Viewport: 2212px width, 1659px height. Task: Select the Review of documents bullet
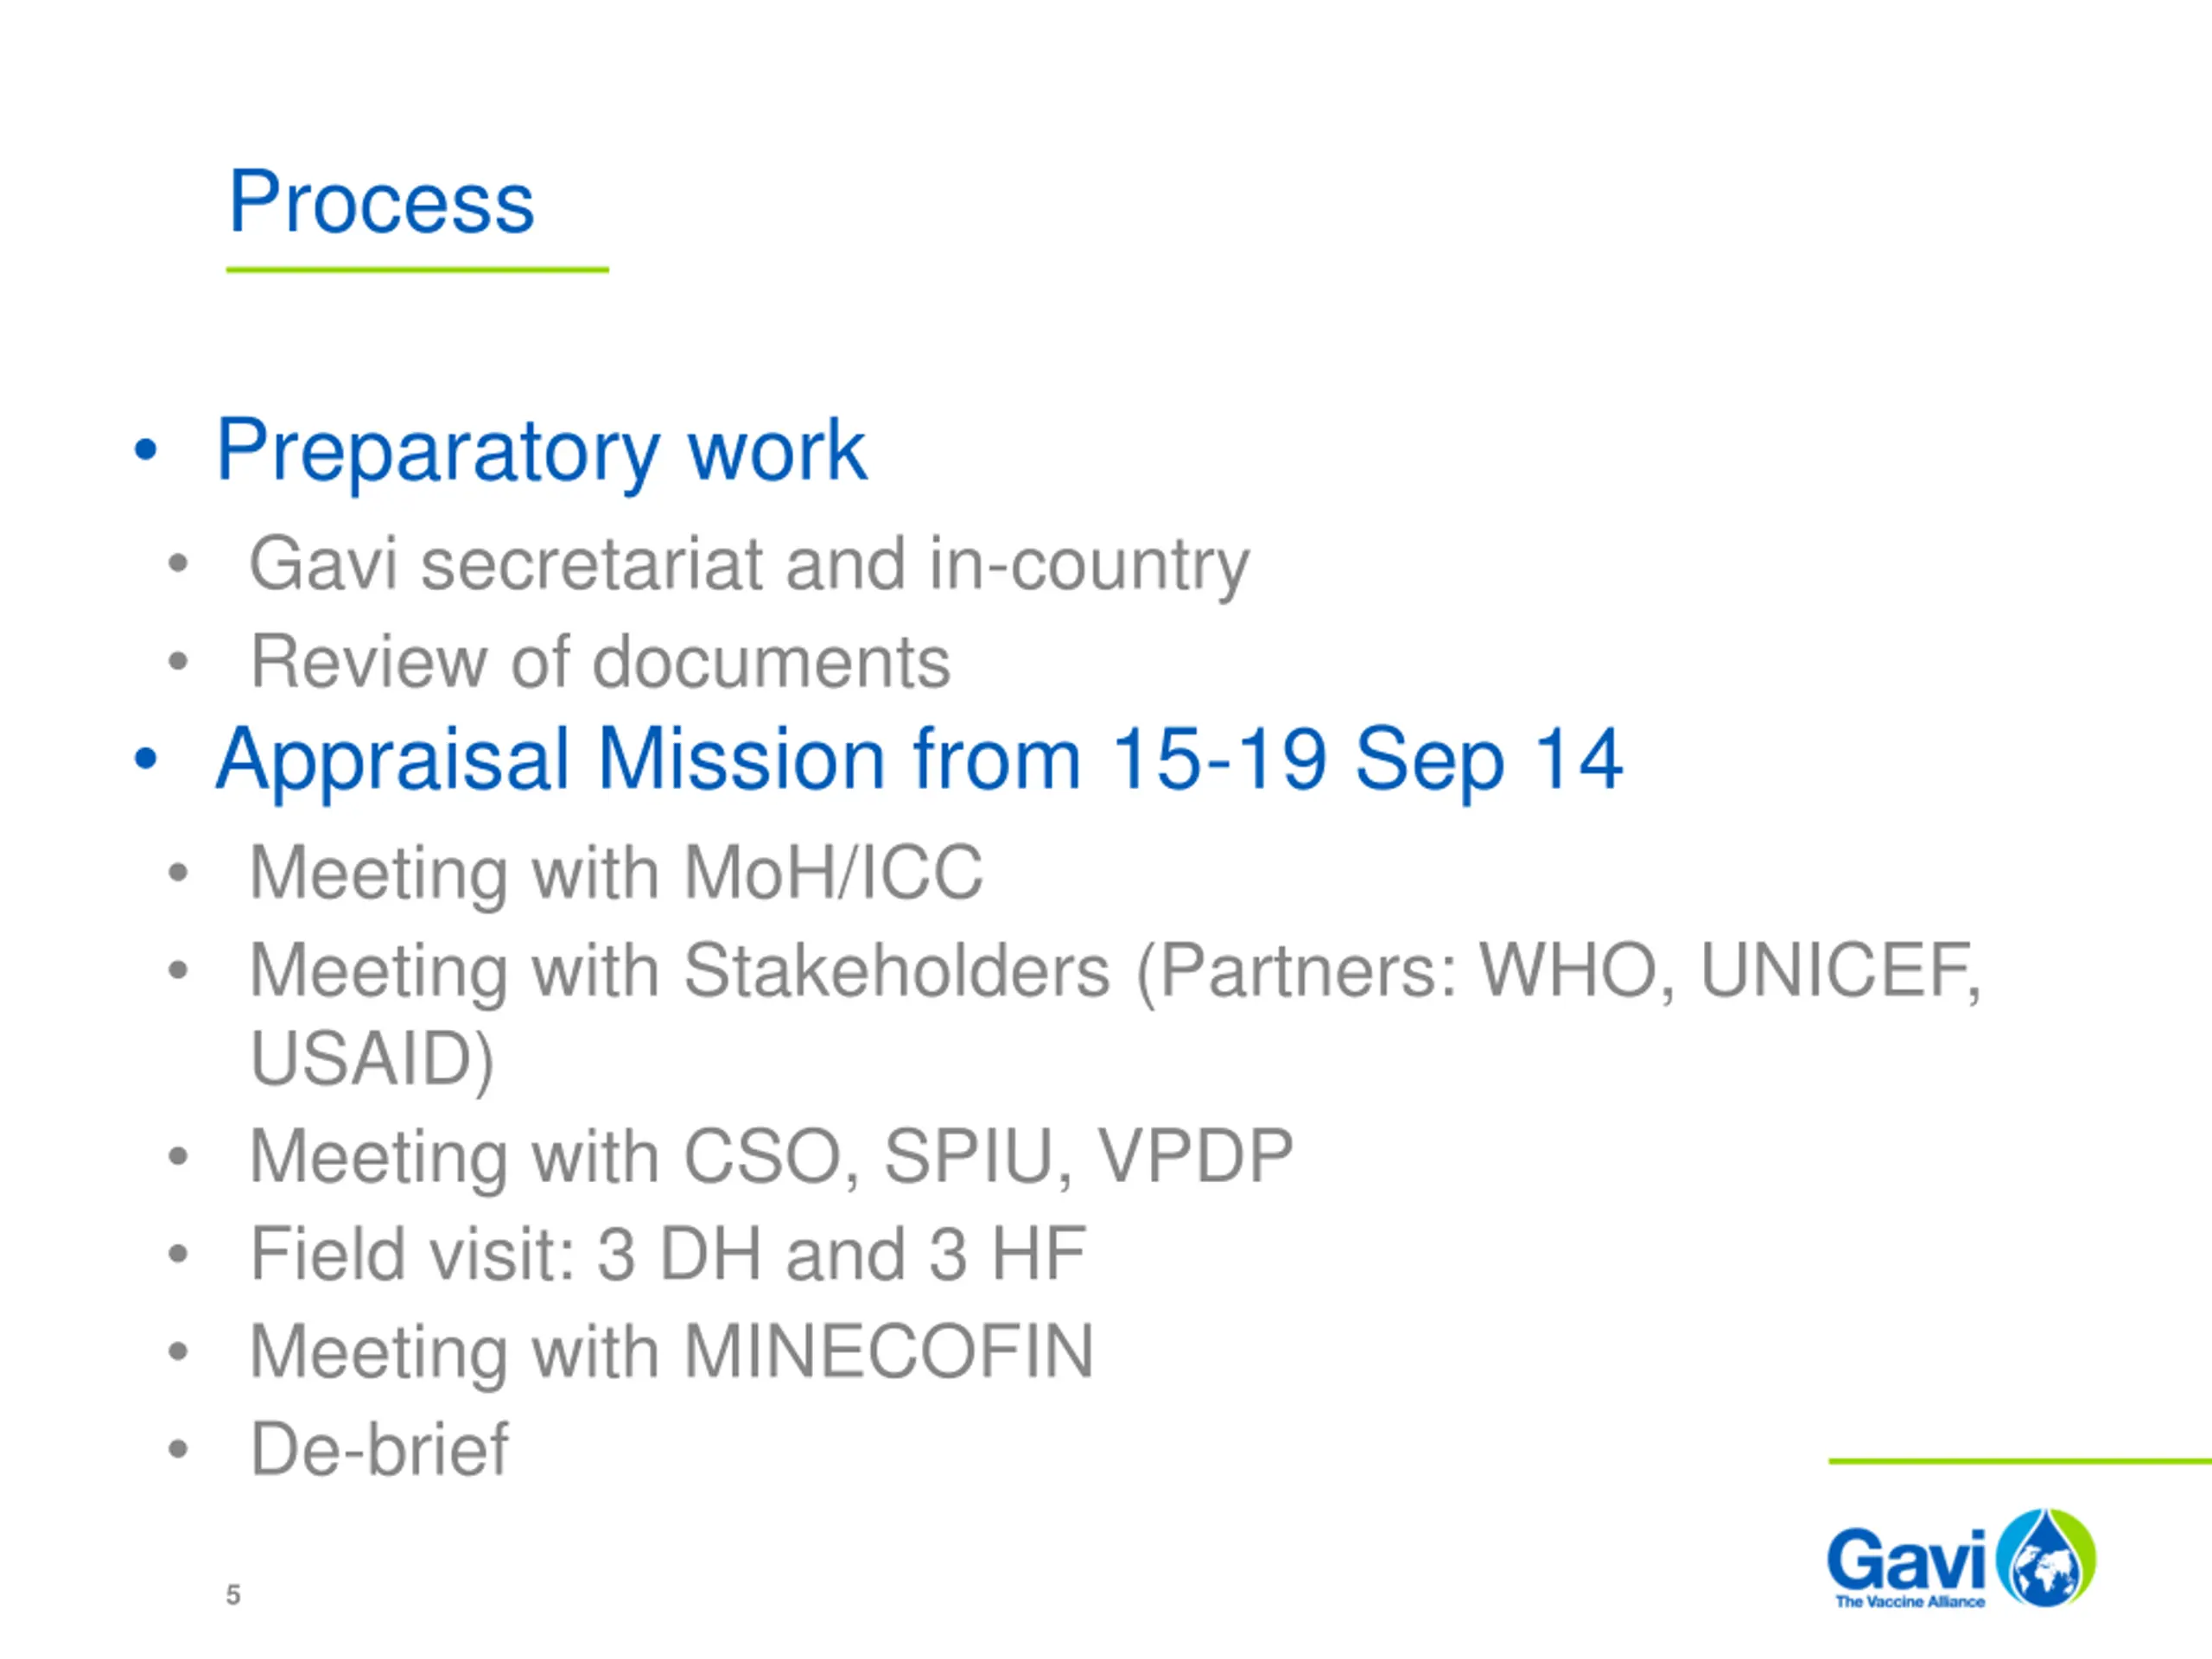[x=600, y=661]
